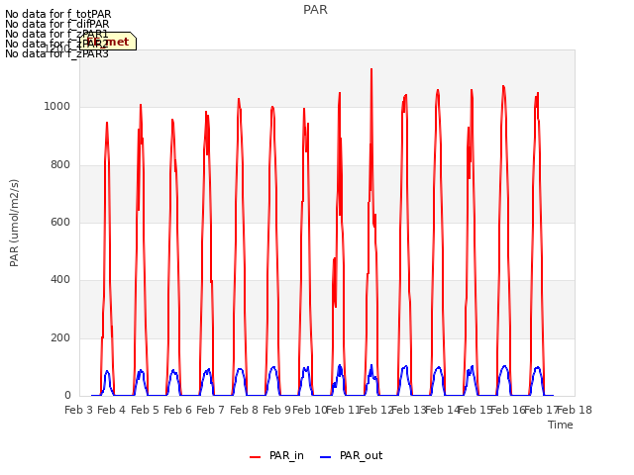This screenshot has height=475, width=634.
Task: Click the x-axis tick Feb 3
Action: click(x=78, y=410)
